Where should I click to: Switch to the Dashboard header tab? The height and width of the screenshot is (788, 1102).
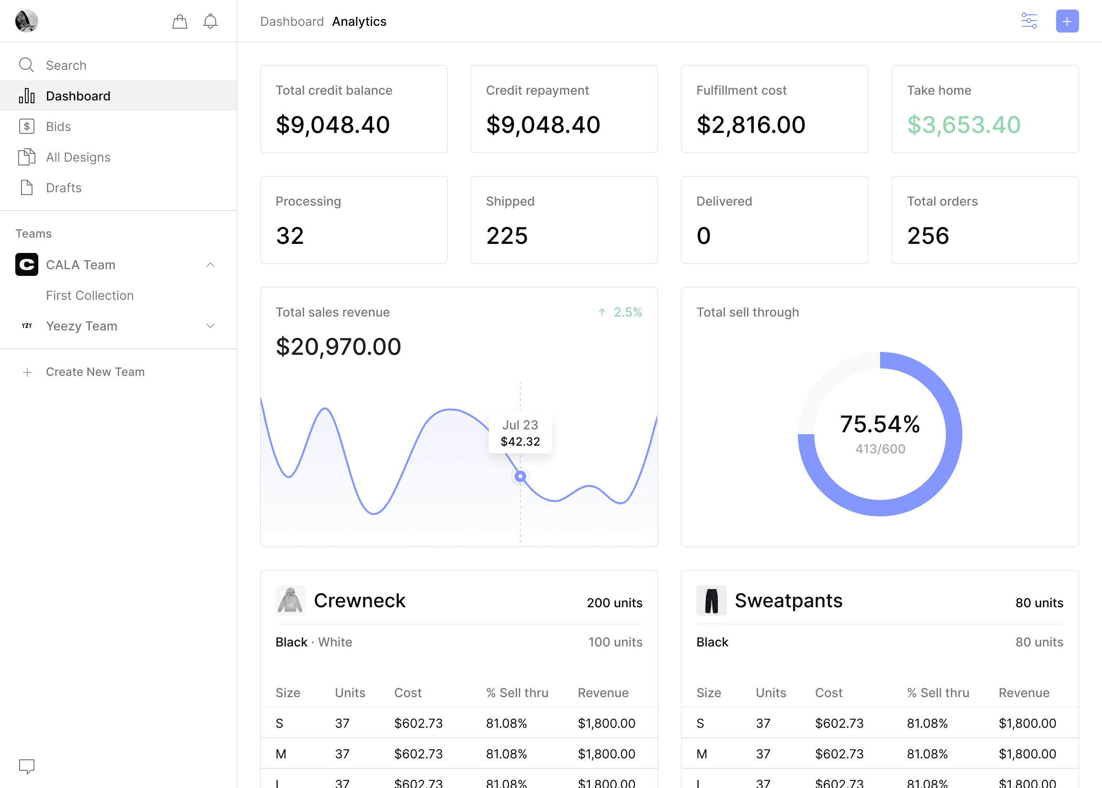pos(292,22)
